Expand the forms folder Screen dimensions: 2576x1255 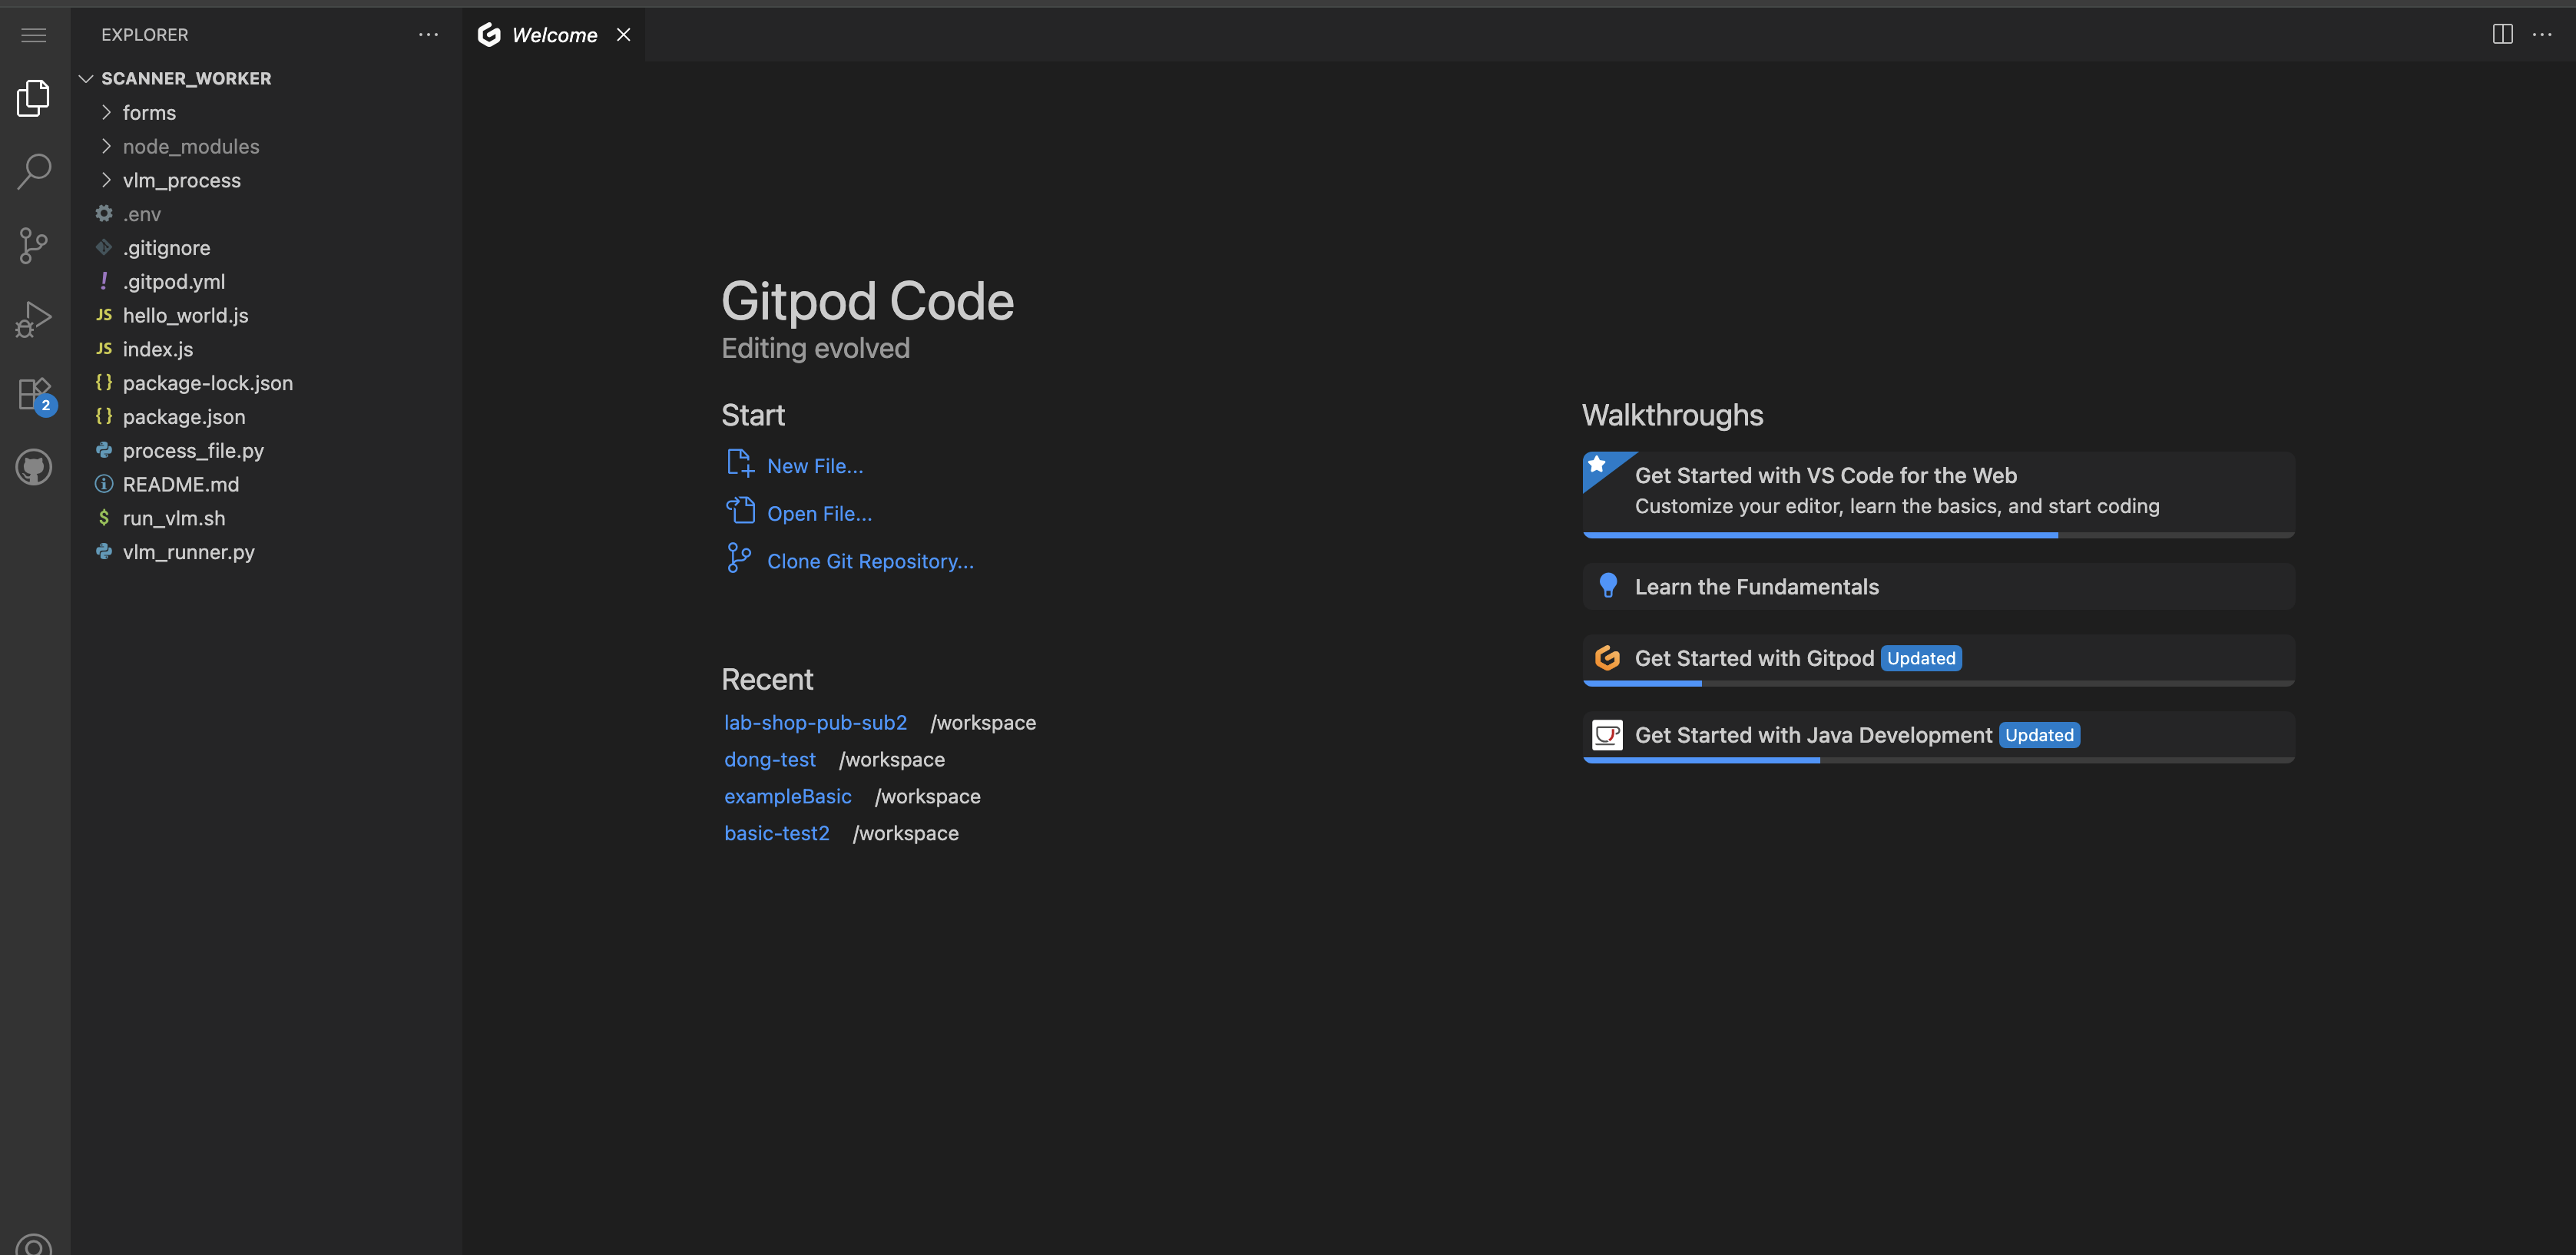click(x=149, y=113)
